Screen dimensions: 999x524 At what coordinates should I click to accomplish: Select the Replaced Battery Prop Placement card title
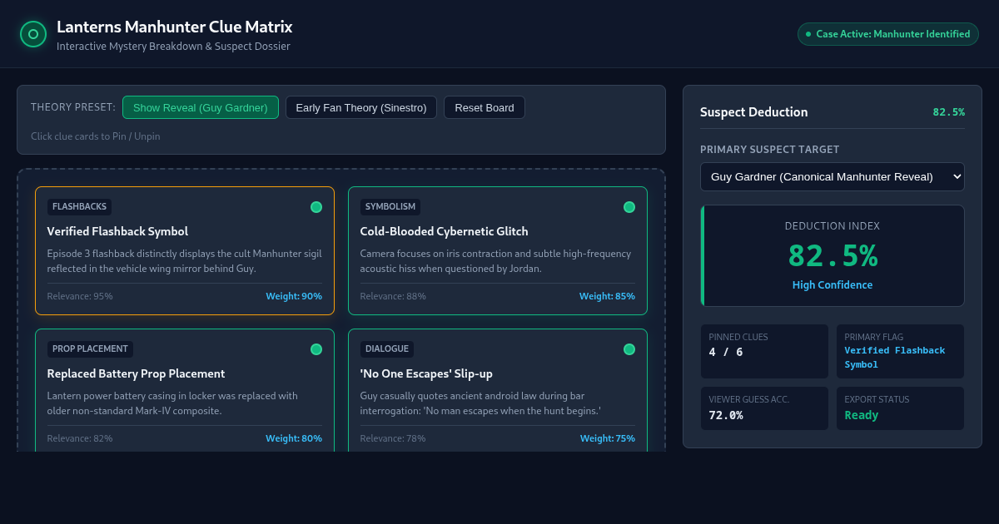(137, 373)
